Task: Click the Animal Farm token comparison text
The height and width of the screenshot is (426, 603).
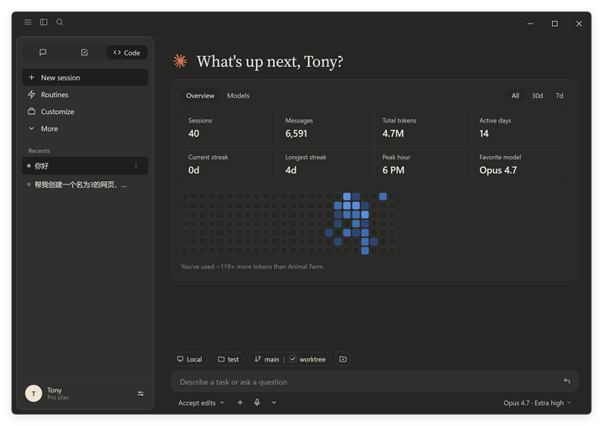Action: pyautogui.click(x=253, y=267)
